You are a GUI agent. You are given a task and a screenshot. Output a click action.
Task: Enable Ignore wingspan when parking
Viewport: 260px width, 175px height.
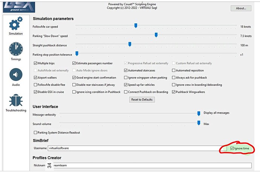coord(126,78)
